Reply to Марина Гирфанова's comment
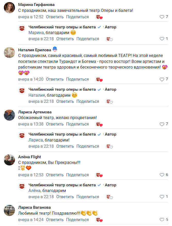Image resolution: width=172 pixels, height=226 pixels. (55, 17)
